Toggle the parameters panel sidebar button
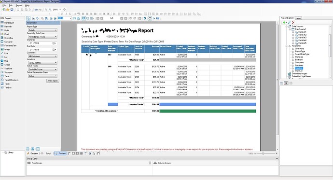The width and height of the screenshot is (333, 180). tap(28, 18)
